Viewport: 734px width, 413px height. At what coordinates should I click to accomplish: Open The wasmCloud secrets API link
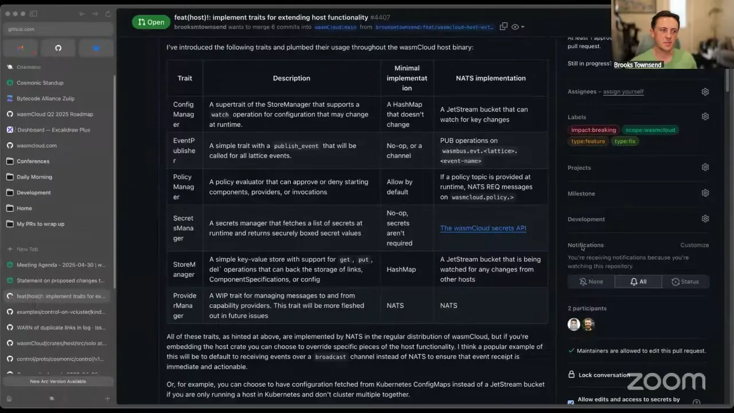[483, 228]
